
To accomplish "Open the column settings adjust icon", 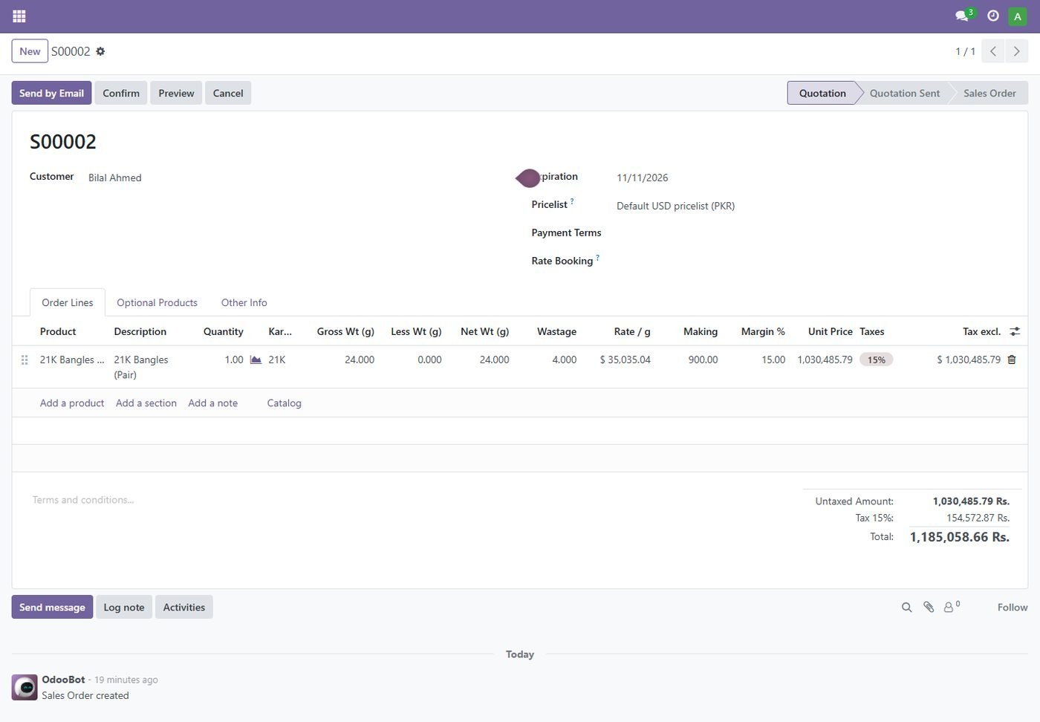I will [x=1015, y=331].
